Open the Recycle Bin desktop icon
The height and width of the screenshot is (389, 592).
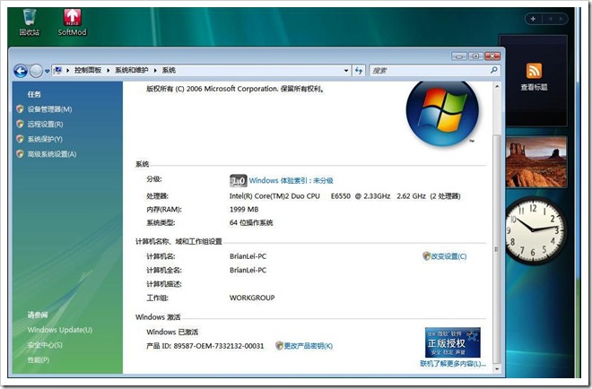tap(29, 22)
